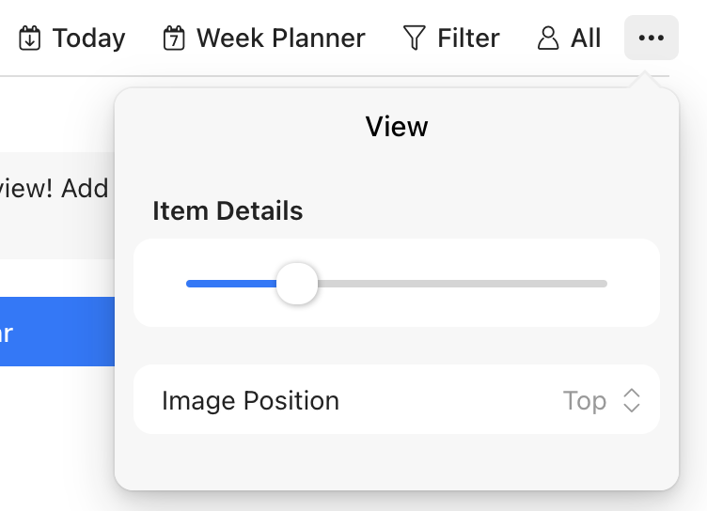Click the Image Position row label
The width and height of the screenshot is (707, 511).
tap(250, 401)
